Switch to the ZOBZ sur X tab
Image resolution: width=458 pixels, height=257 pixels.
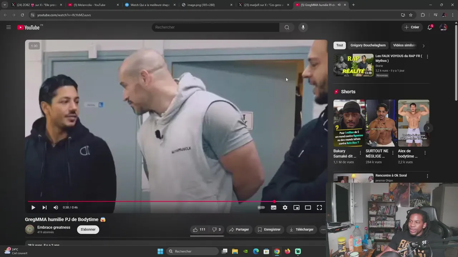[36, 5]
